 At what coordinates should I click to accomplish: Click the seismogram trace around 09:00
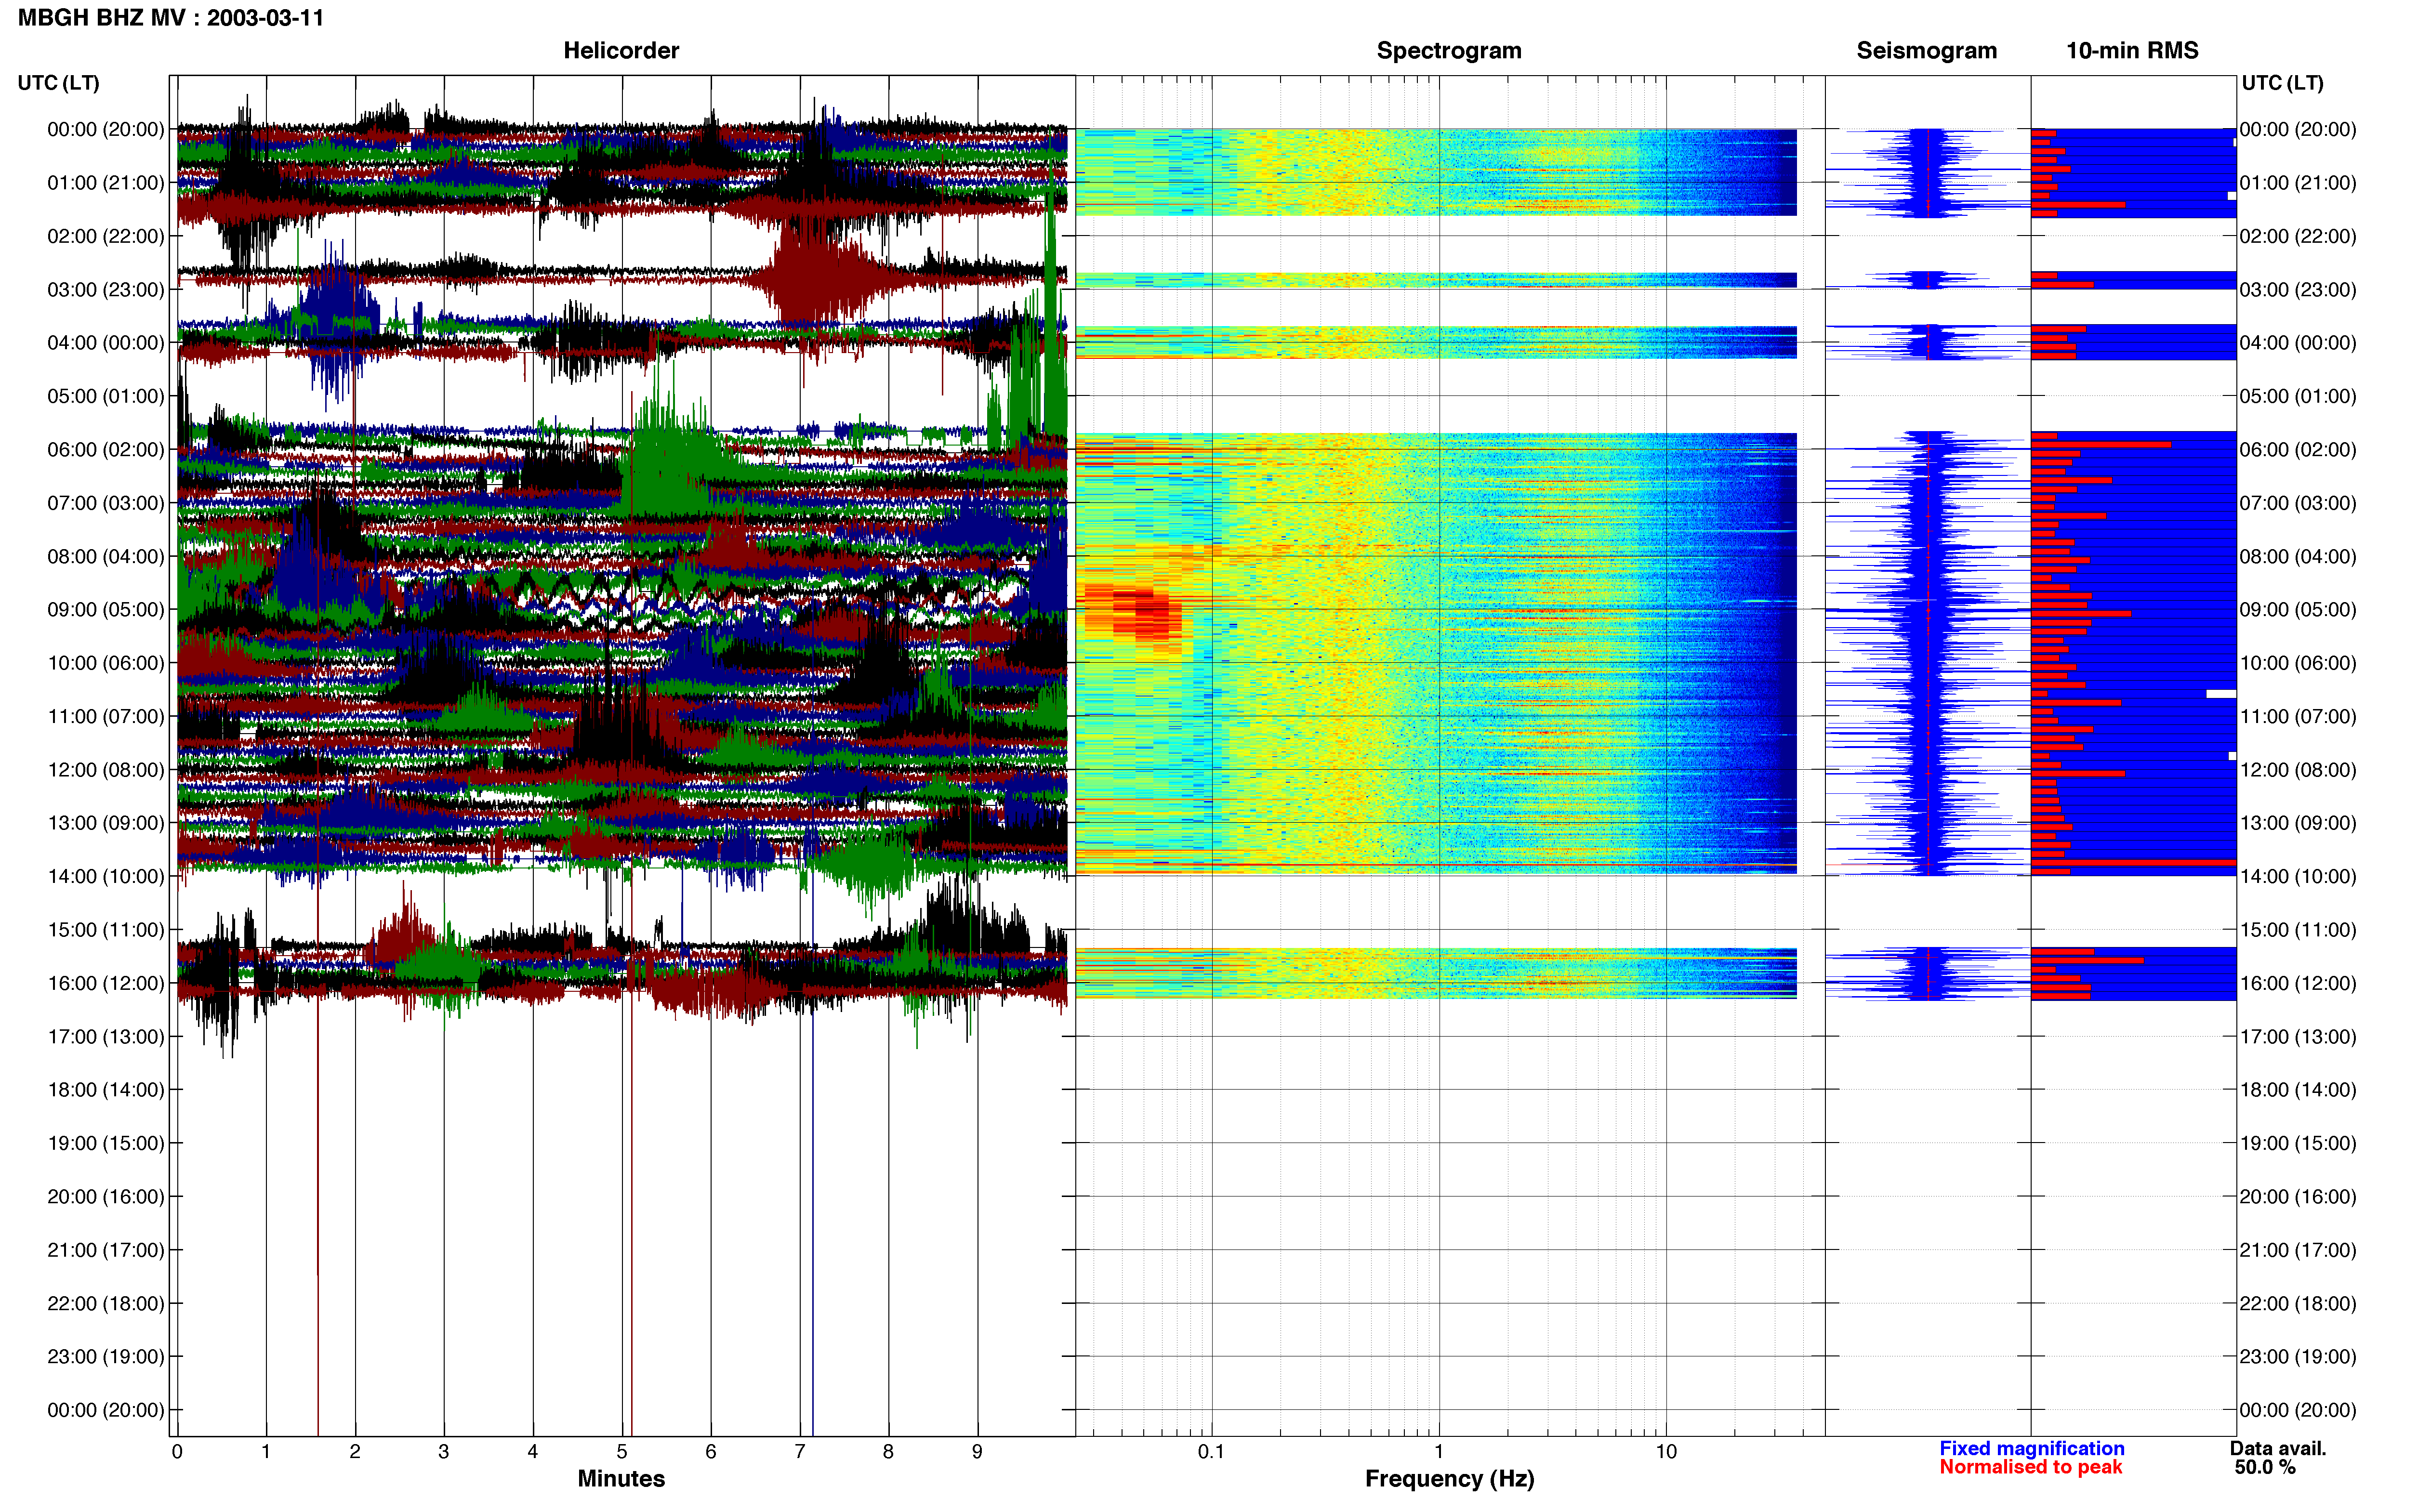(1927, 609)
